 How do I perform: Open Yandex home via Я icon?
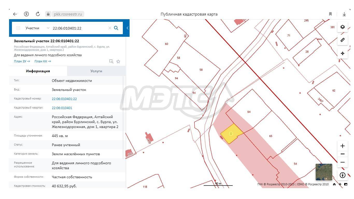click(26, 14)
